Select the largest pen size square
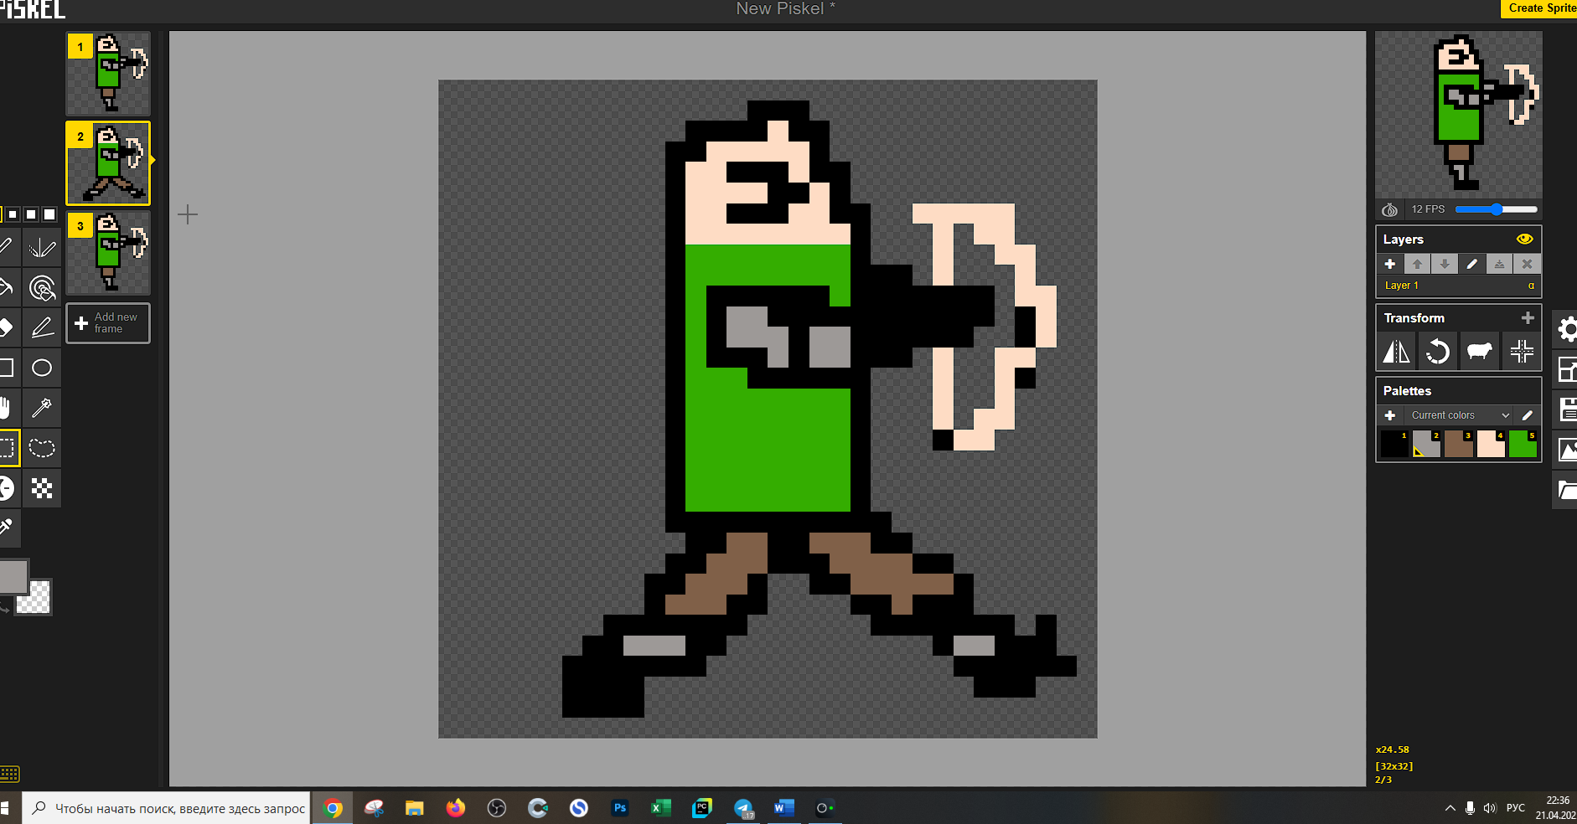 point(49,214)
